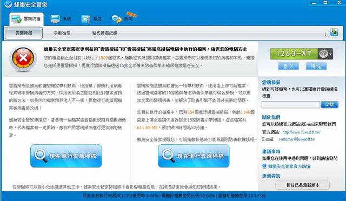346x201 pixels.
Task: Click the customer@hivesoft.tw email link
Action: pos(297,139)
